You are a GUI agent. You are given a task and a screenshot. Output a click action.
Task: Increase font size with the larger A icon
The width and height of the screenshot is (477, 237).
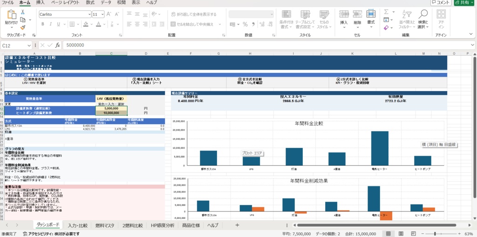coord(109,14)
